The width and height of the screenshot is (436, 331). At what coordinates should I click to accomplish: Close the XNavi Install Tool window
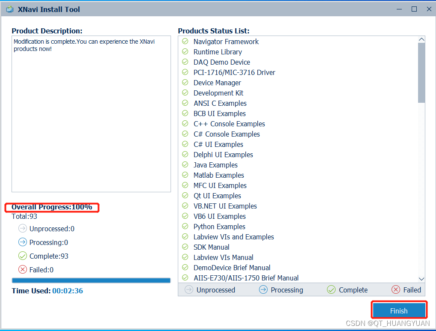point(429,9)
